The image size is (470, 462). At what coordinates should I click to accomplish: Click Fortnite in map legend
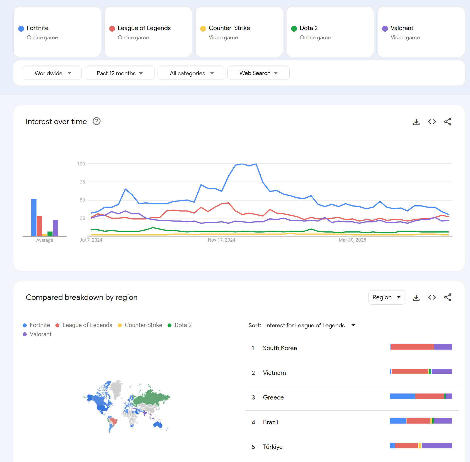(36, 325)
